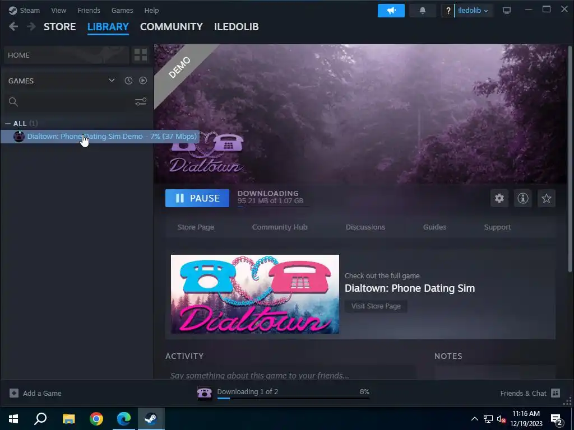Open the ILEDOLIB profile tab
Screen dimensions: 574x430
(x=237, y=27)
